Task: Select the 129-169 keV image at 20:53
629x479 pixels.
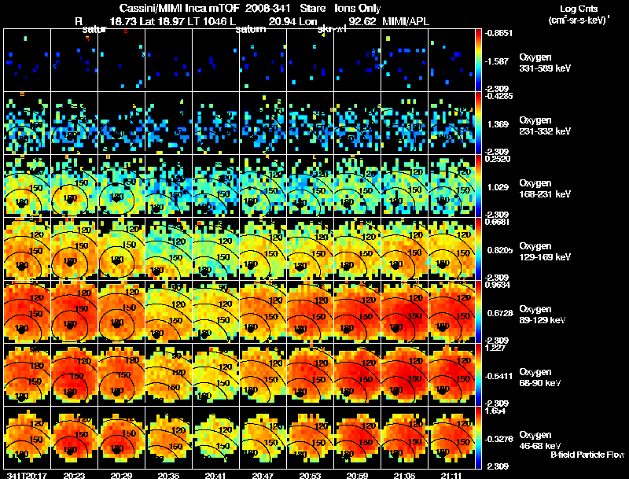Action: click(310, 249)
